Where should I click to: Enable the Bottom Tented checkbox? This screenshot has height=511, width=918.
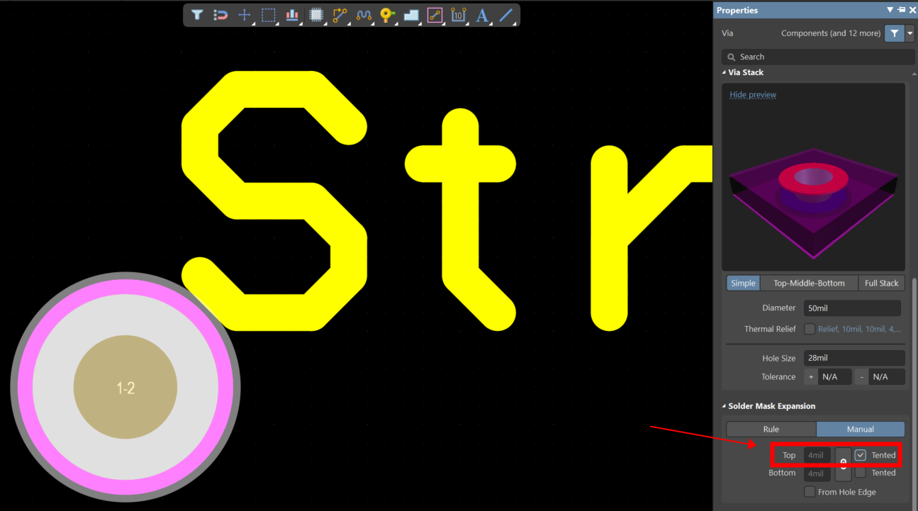tap(861, 473)
